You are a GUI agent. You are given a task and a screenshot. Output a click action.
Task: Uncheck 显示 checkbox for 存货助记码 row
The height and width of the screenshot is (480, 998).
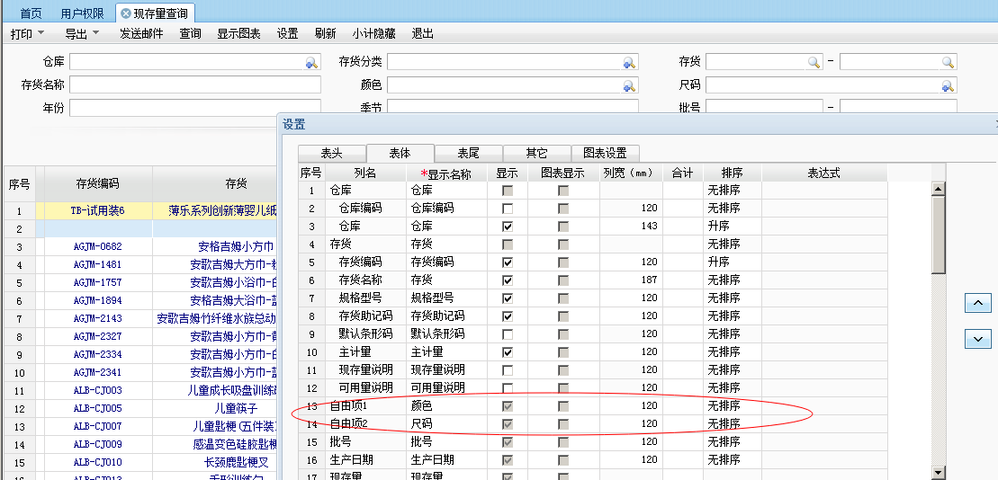click(x=508, y=316)
